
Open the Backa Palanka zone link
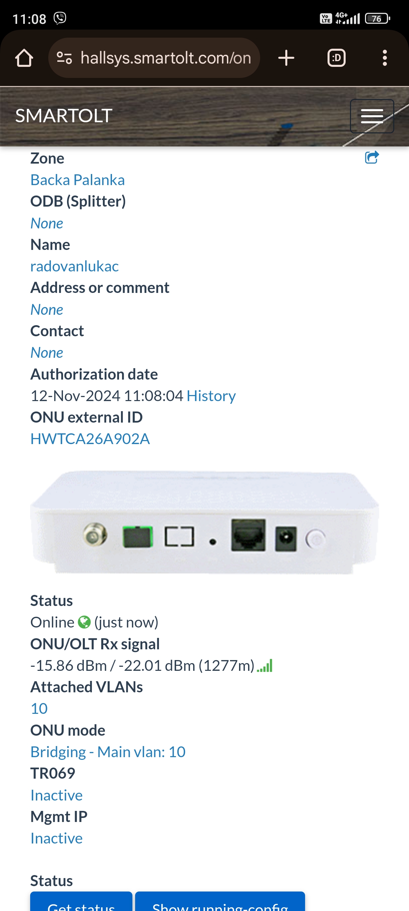(78, 180)
